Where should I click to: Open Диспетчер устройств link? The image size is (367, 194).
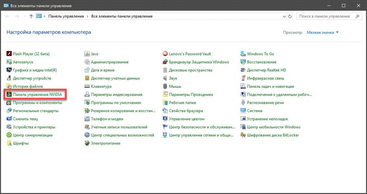pyautogui.click(x=32, y=78)
